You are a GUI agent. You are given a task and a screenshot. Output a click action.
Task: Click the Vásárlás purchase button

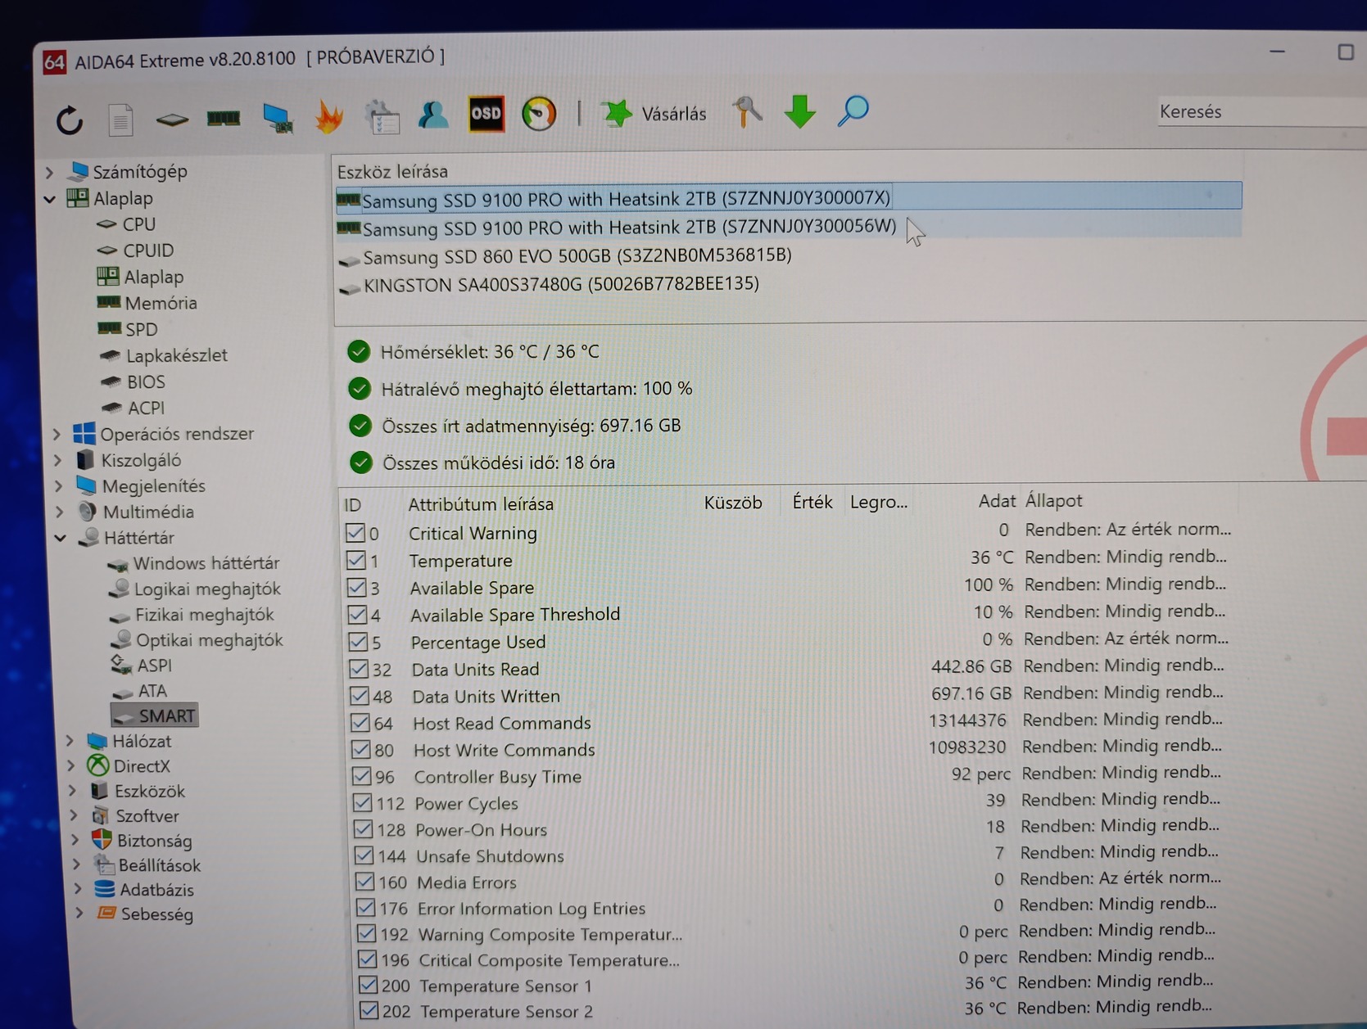(654, 114)
